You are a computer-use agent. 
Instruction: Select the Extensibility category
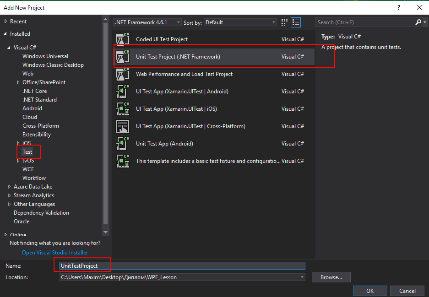37,135
